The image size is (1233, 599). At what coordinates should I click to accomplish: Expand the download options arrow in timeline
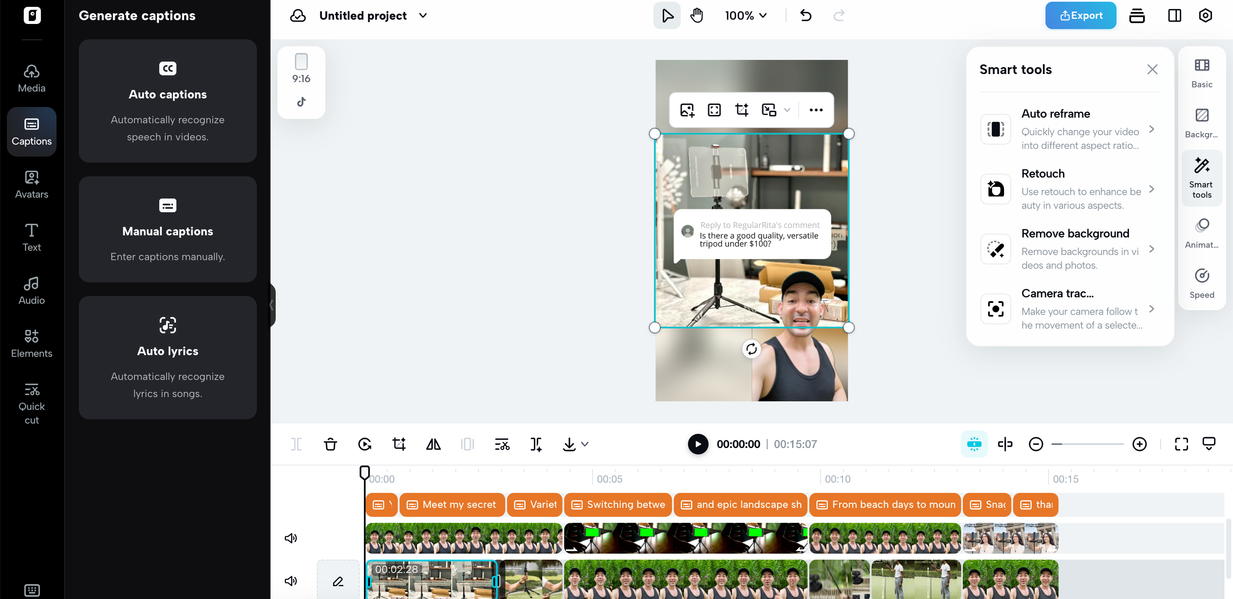(x=584, y=444)
